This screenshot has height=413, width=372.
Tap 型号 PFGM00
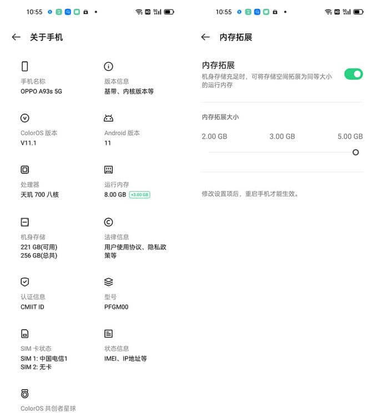(x=116, y=302)
